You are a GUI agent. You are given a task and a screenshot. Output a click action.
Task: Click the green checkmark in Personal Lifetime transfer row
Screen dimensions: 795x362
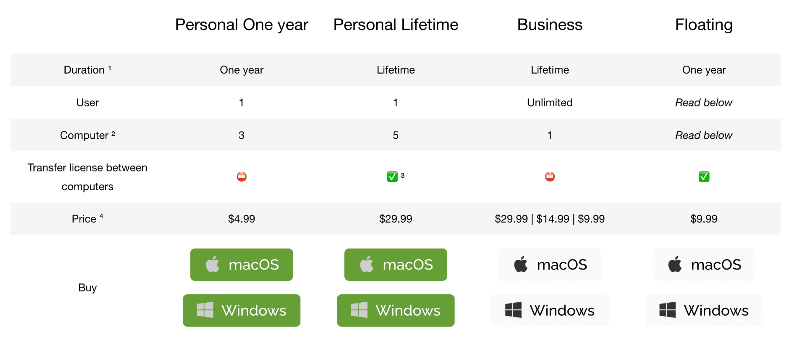392,177
